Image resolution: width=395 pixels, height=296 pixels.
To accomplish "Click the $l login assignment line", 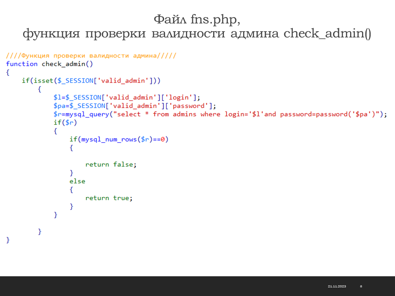I will point(127,97).
